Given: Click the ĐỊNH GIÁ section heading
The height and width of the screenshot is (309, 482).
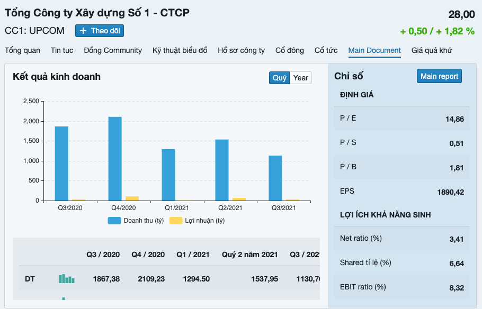Looking at the screenshot, I should pos(356,95).
